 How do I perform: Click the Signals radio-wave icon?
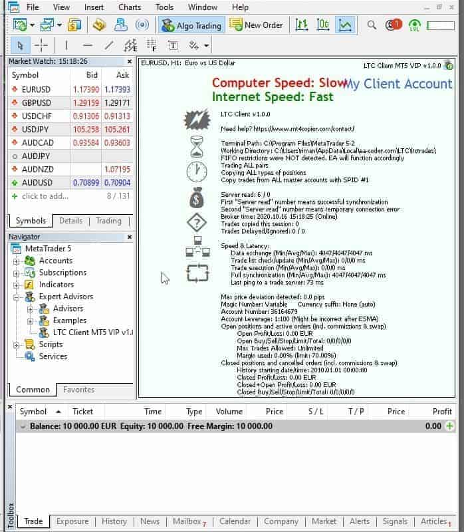tap(142, 25)
